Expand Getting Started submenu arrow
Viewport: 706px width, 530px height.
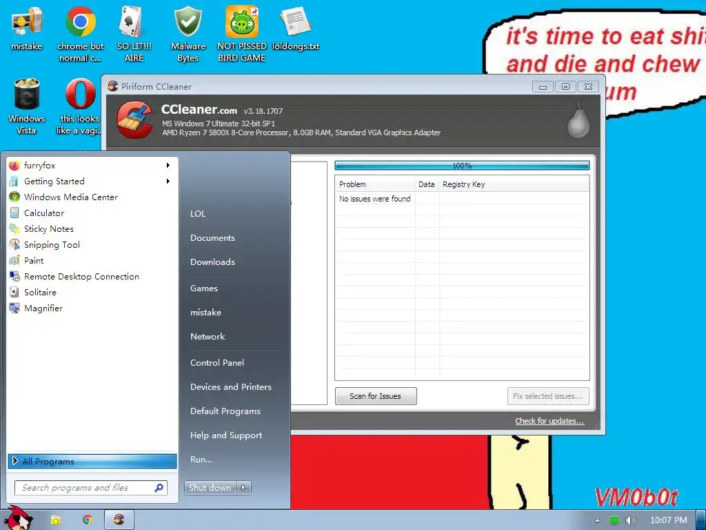(x=168, y=181)
